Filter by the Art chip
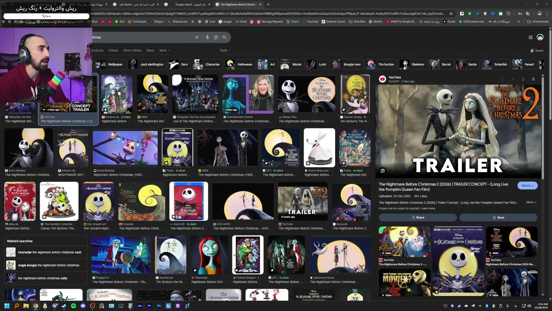Viewport: 552px width, 311px height. click(x=267, y=64)
